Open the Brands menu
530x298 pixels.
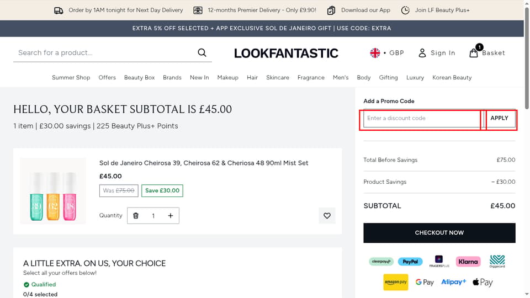click(x=172, y=77)
